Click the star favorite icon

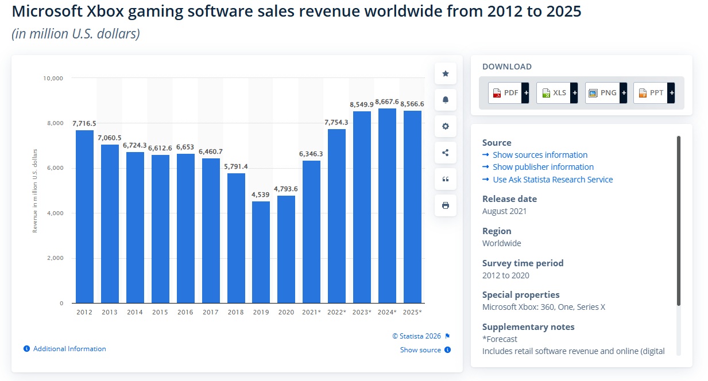coord(446,73)
